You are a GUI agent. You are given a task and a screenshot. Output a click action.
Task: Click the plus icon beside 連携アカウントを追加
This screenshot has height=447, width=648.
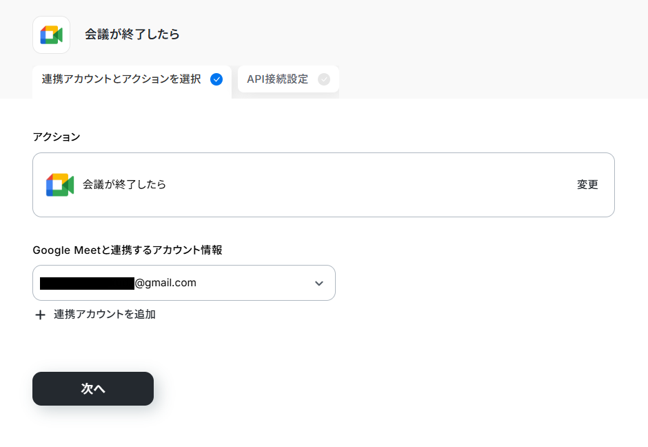click(x=40, y=315)
